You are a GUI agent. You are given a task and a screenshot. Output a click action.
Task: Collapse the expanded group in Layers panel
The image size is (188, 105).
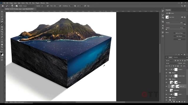click(169, 79)
